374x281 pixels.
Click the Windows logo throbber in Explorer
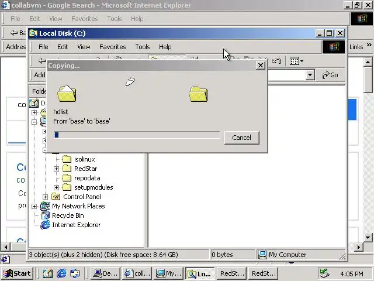point(334,47)
